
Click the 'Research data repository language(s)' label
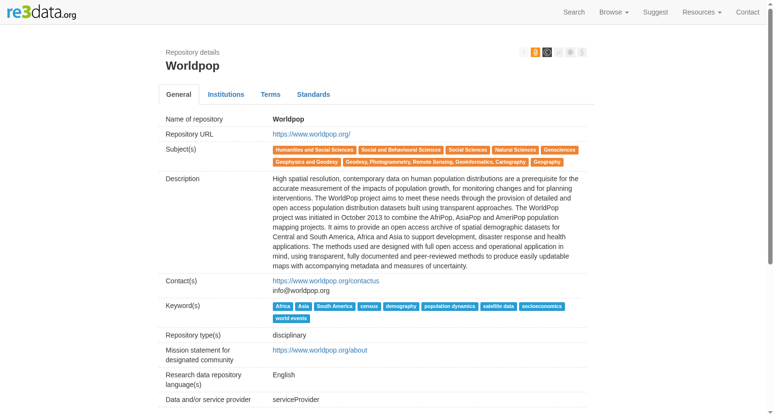(x=204, y=380)
